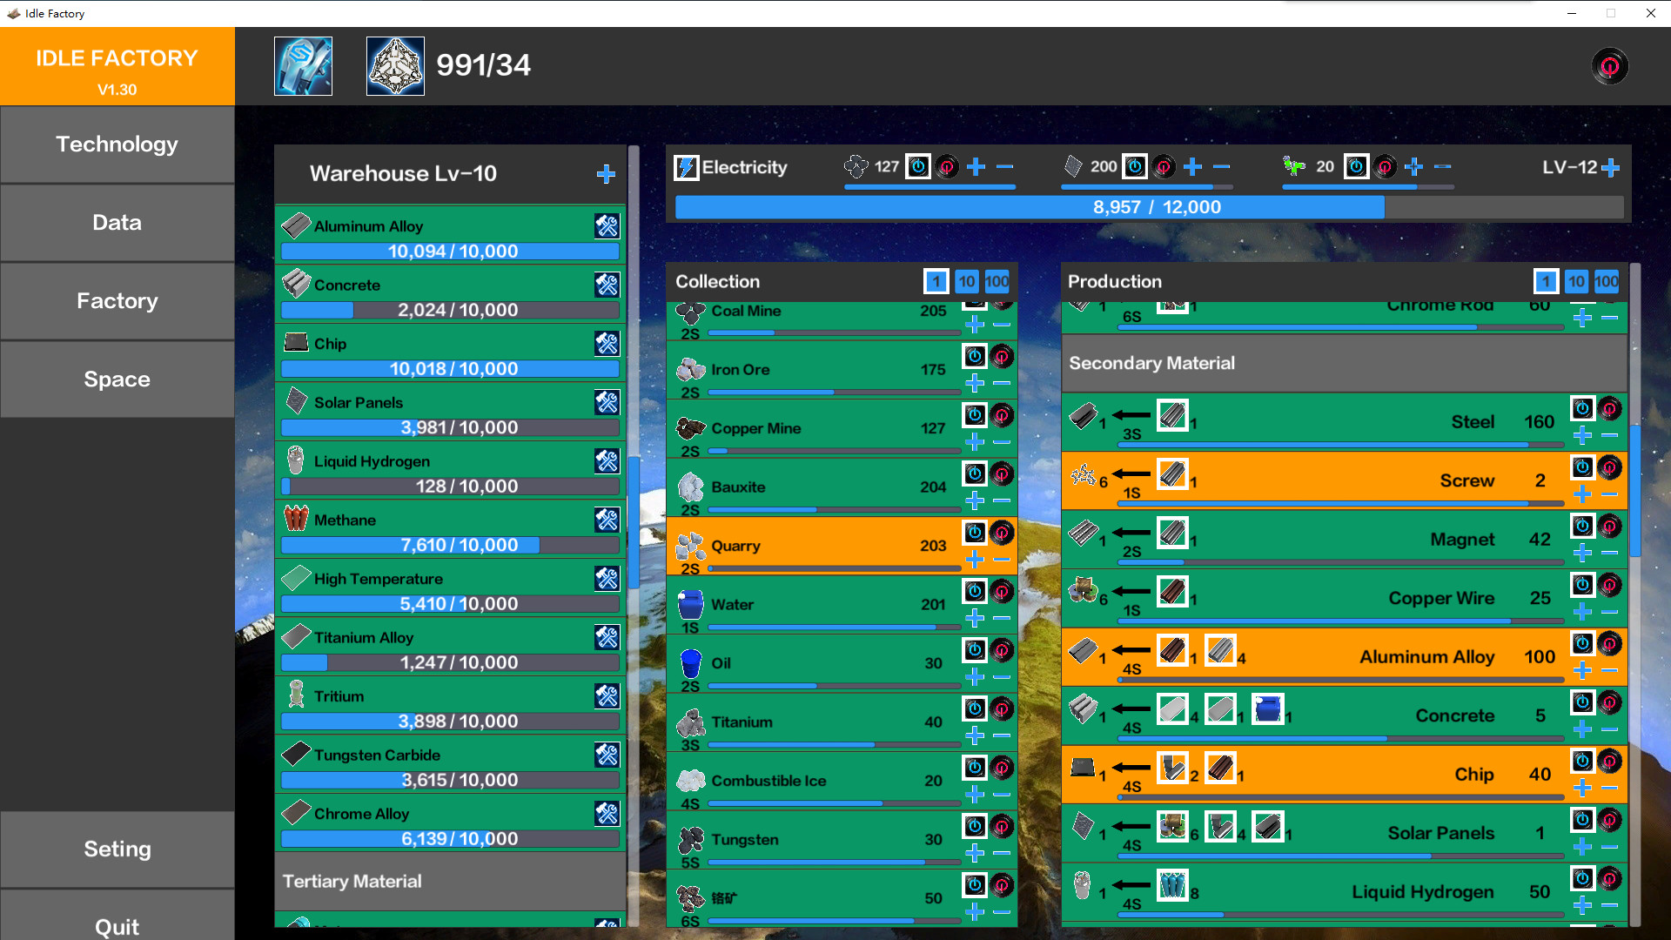Click the Quarry rock icon in Collection
The width and height of the screenshot is (1671, 940).
pos(690,545)
